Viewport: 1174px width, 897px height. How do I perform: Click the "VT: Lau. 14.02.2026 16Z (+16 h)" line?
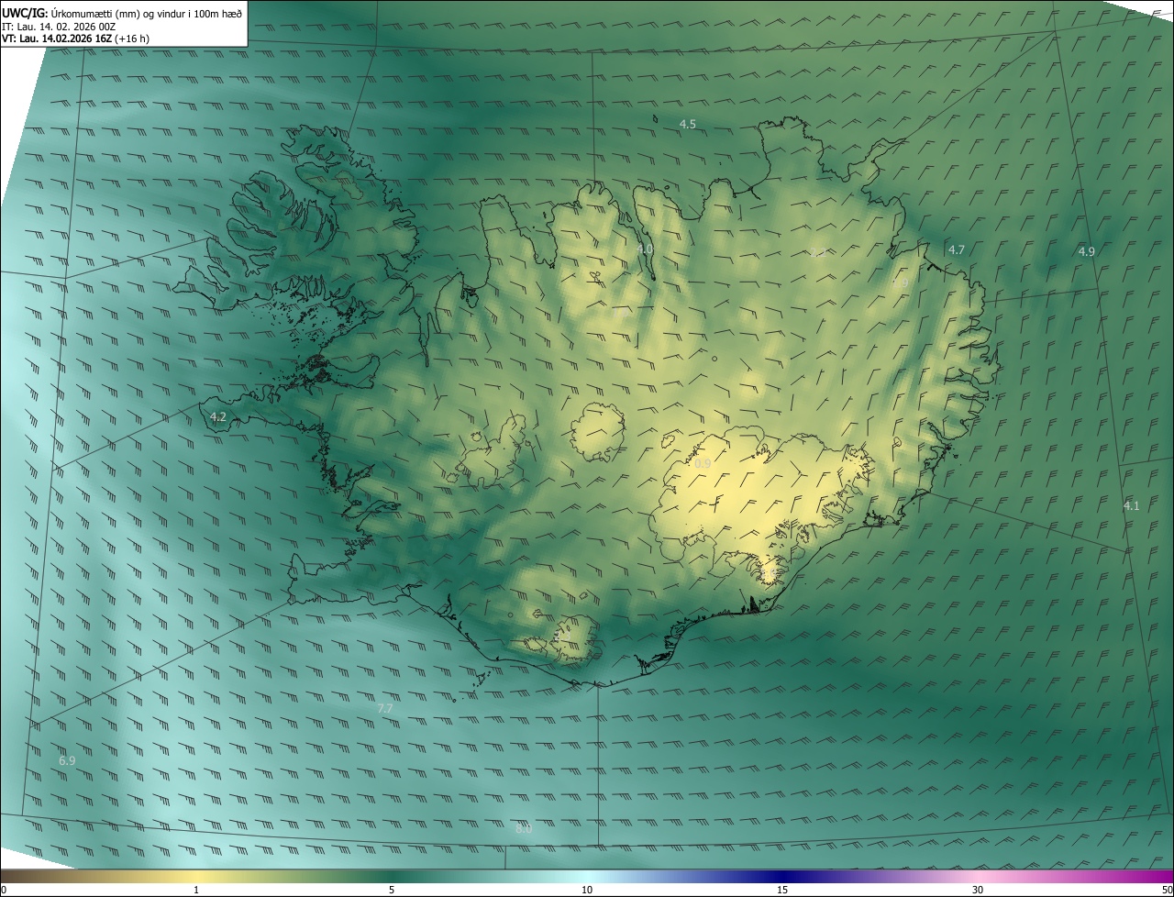pos(75,39)
